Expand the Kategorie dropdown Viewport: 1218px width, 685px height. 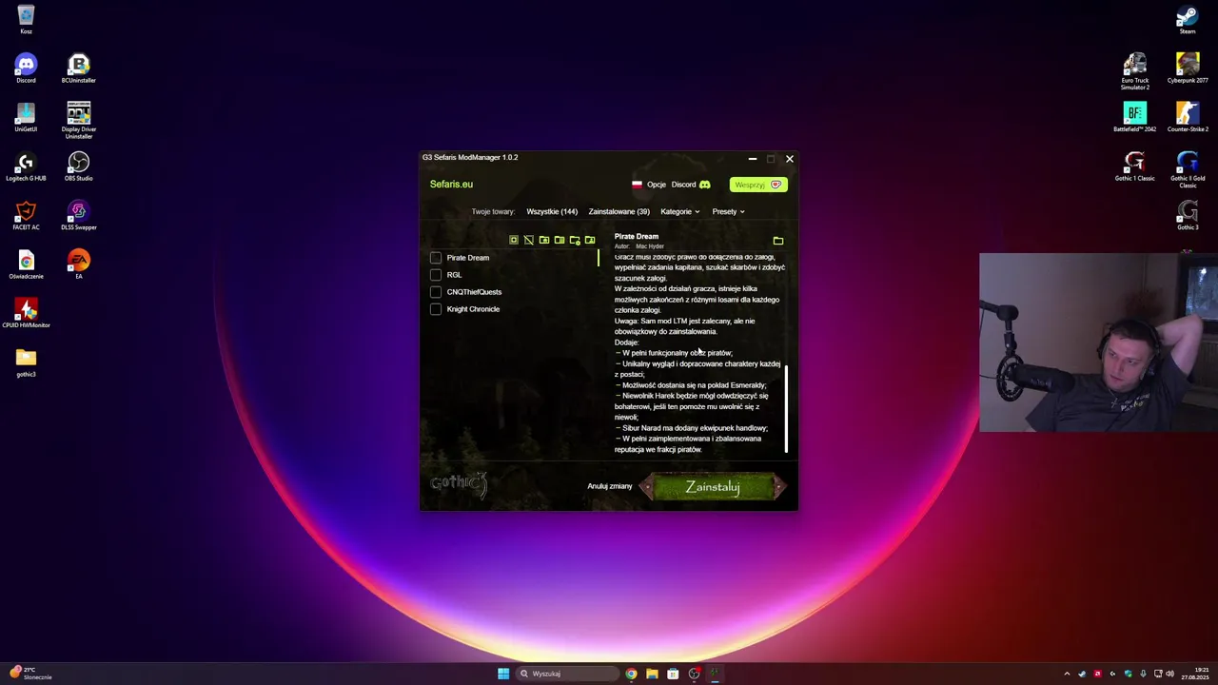[680, 211]
